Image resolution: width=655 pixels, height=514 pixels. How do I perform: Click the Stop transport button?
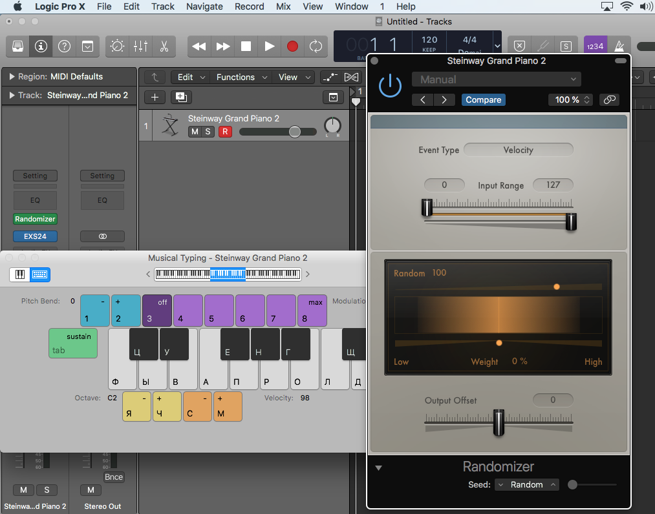click(x=246, y=46)
